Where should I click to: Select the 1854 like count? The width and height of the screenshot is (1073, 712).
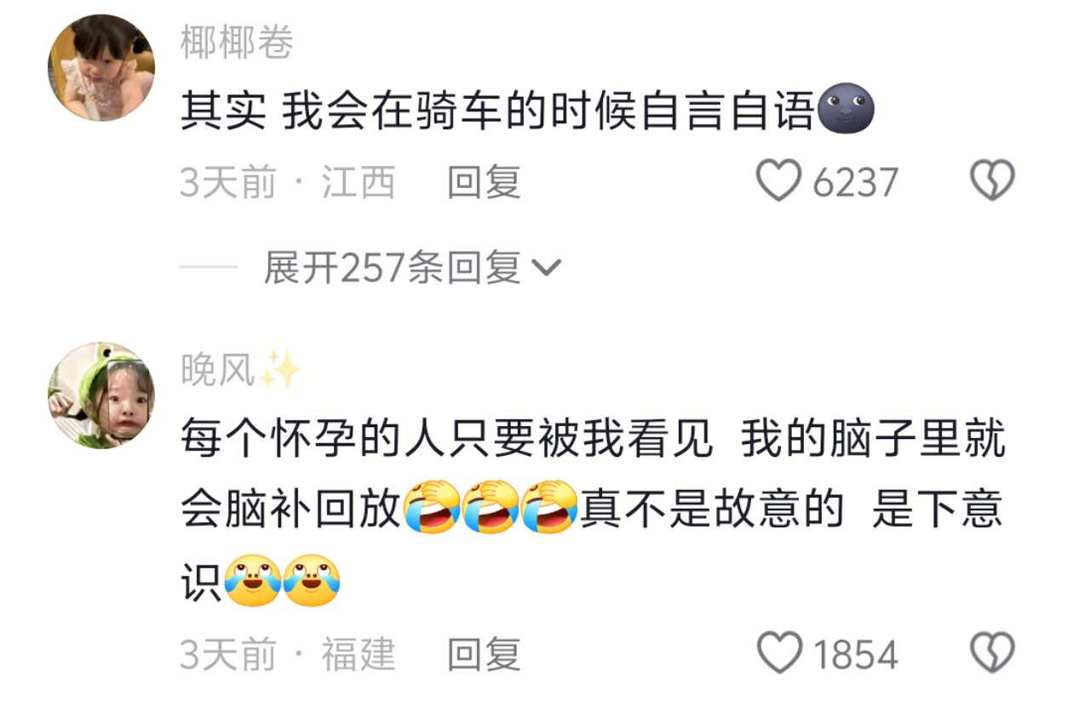855,654
